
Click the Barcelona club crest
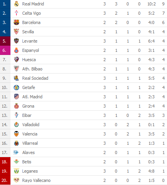[16, 22]
